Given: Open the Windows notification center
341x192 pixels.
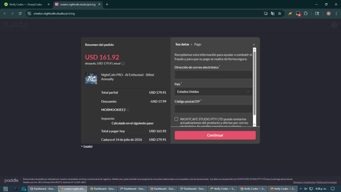Looking at the screenshot, I should [x=332, y=189].
